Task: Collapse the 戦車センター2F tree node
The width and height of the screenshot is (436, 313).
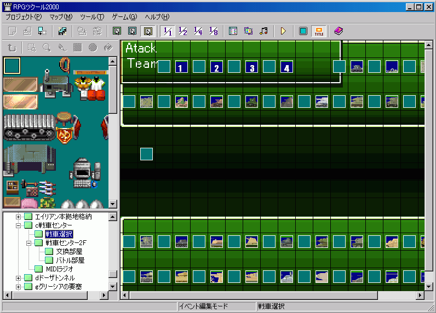Action: [x=28, y=243]
